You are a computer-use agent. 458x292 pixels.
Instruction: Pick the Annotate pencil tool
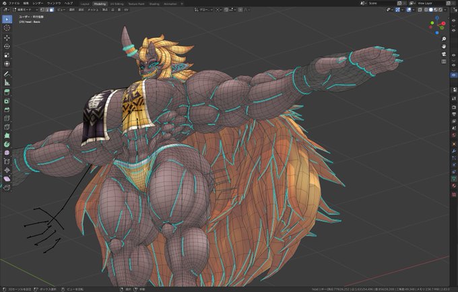(x=7, y=74)
